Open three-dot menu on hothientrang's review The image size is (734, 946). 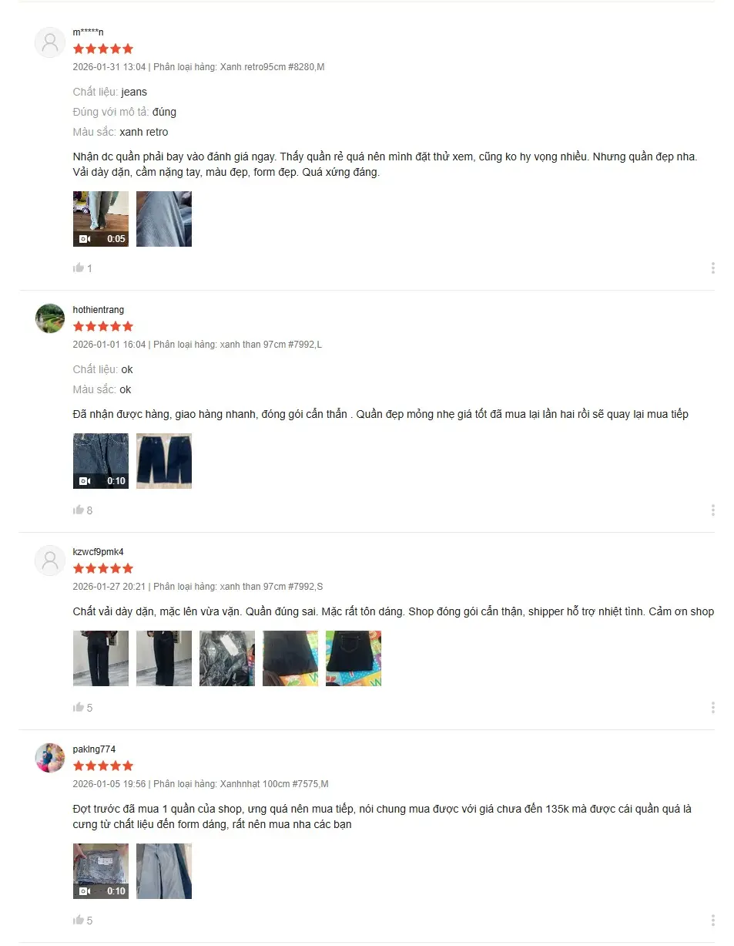coord(712,510)
